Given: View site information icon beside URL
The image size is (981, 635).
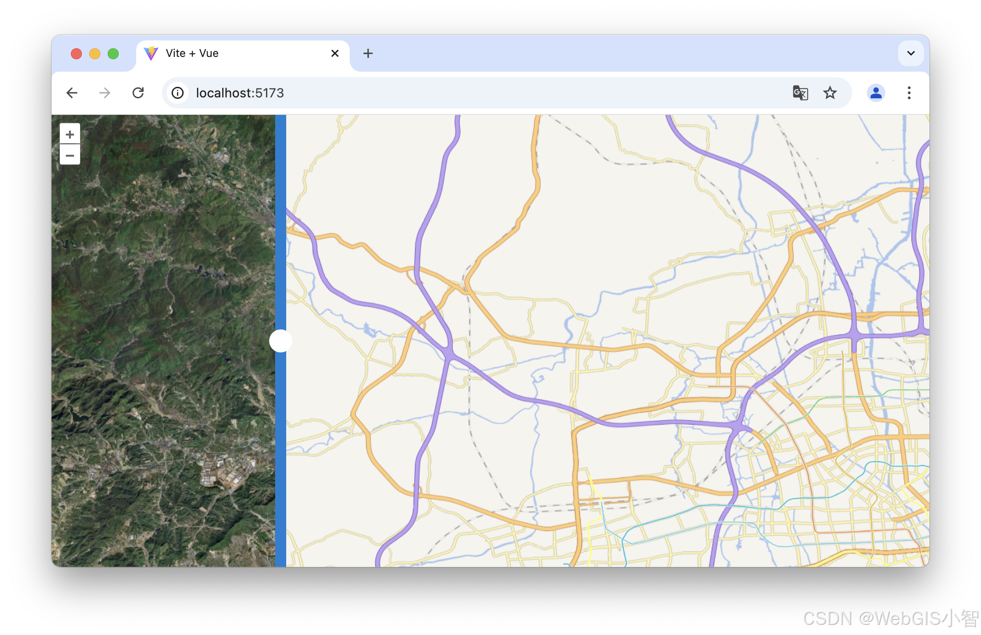Looking at the screenshot, I should coord(178,93).
